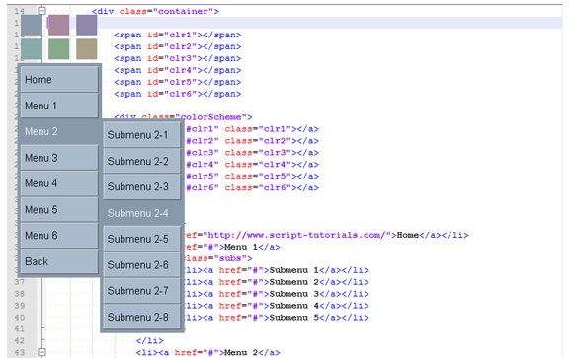Click the class="clr2" anchor code line
Viewport: 573px width, 358px height.
(252, 141)
